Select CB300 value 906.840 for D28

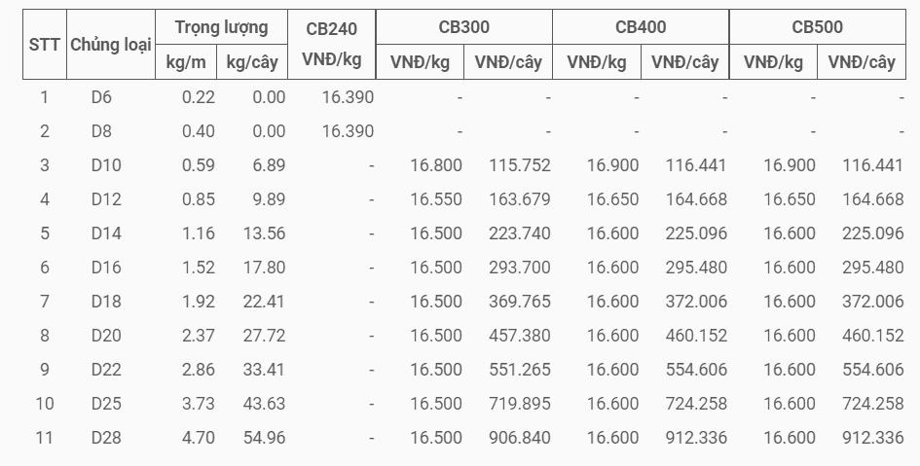520,437
